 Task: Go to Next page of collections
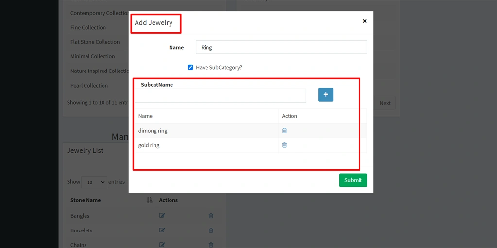point(385,103)
